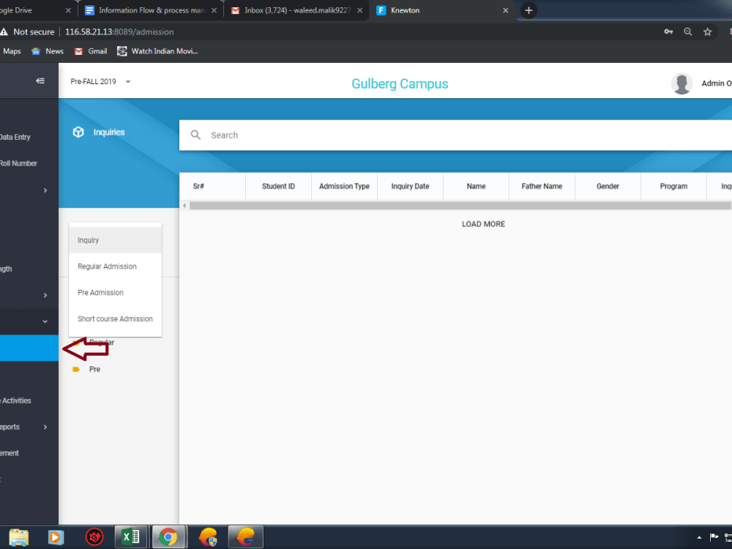Viewport: 732px width, 549px height.
Task: Click the orange flag icon beside Regular
Action: [x=77, y=342]
